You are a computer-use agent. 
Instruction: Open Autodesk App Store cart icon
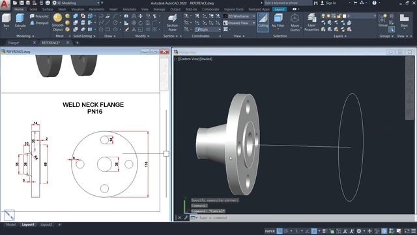[356, 3]
